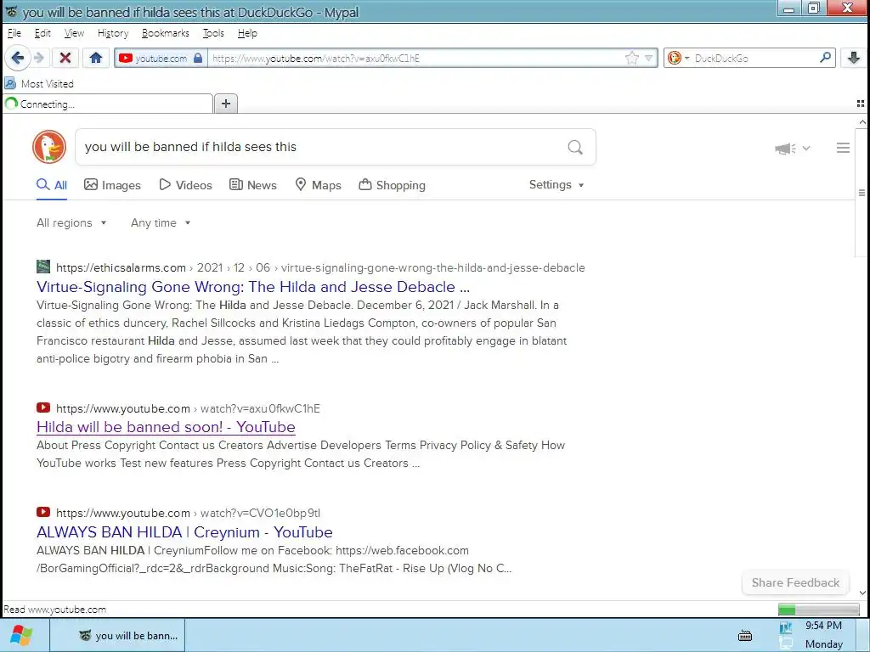Image resolution: width=870 pixels, height=652 pixels.
Task: Click YouTube favicon beside Hilda will be banned
Action: coord(43,407)
